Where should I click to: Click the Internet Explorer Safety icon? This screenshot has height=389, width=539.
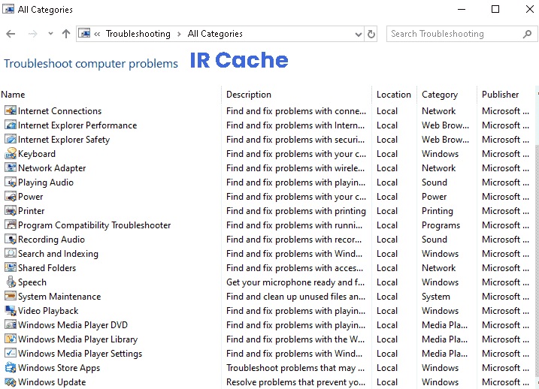point(11,139)
